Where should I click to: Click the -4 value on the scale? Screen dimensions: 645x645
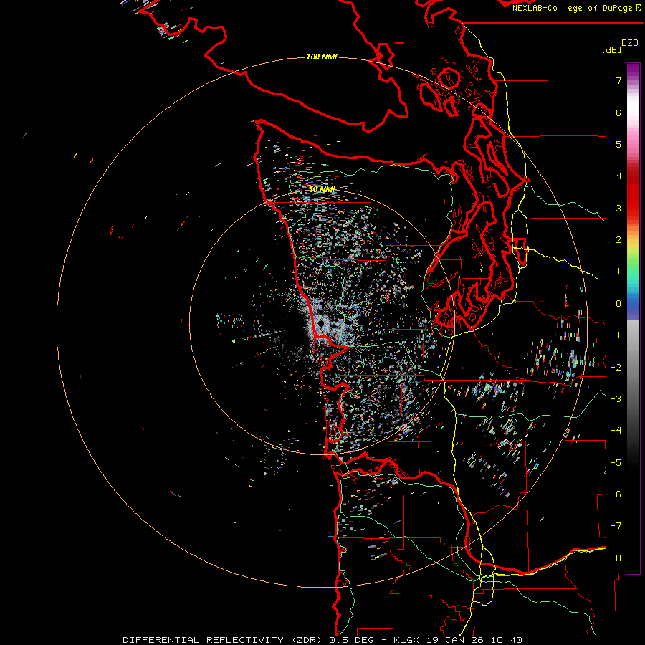click(x=616, y=431)
